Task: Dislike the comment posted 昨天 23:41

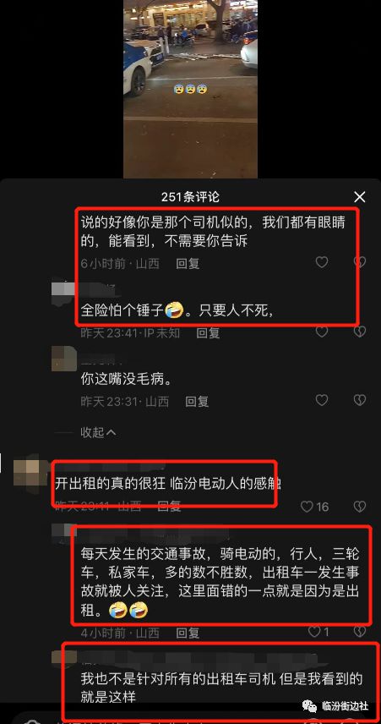Action: (360, 332)
